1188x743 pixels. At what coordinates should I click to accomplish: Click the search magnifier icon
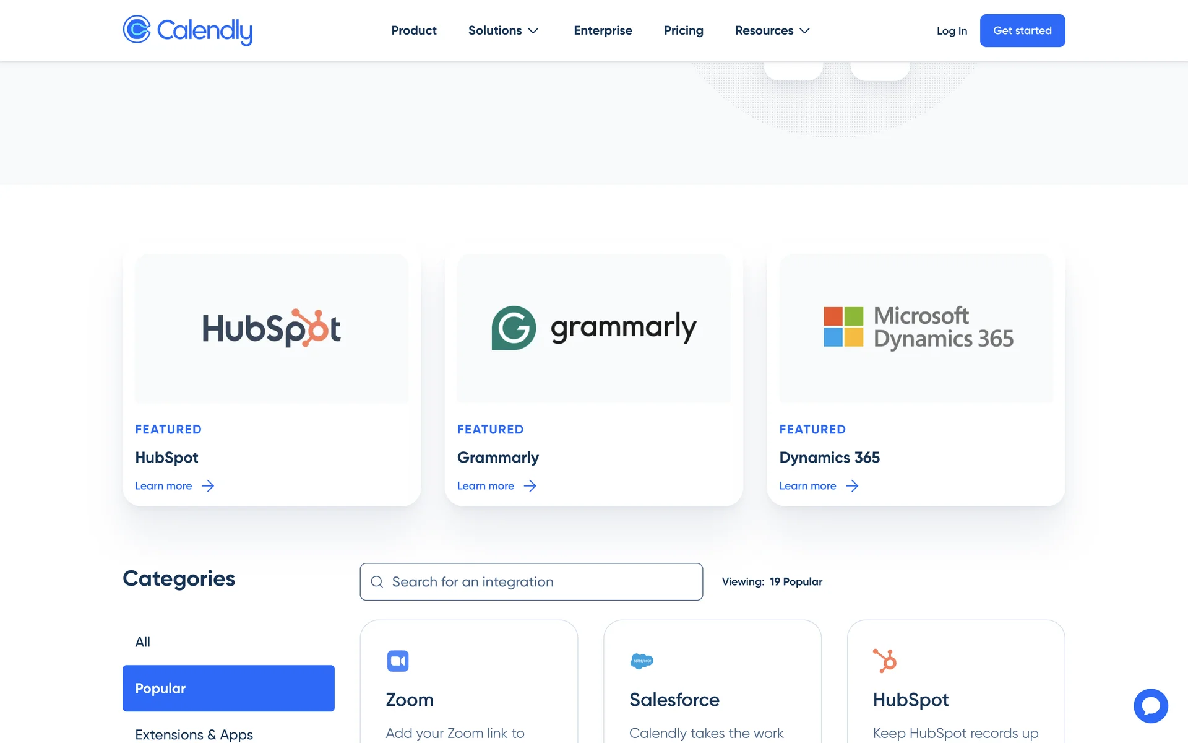(x=377, y=582)
